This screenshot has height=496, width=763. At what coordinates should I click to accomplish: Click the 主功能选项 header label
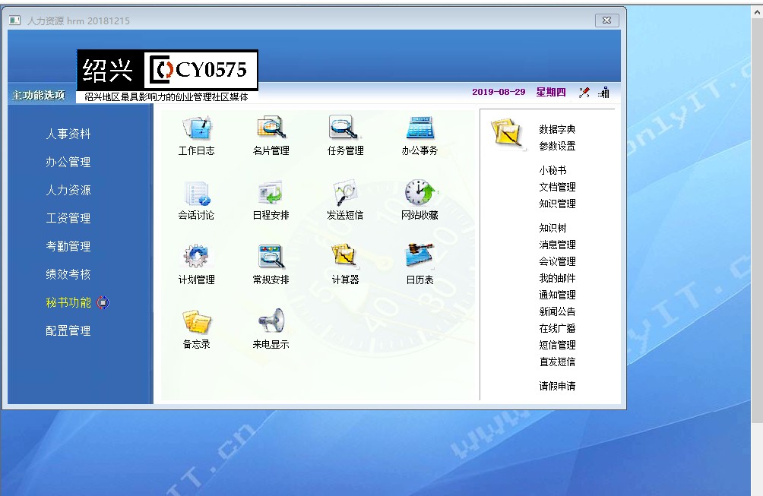39,95
